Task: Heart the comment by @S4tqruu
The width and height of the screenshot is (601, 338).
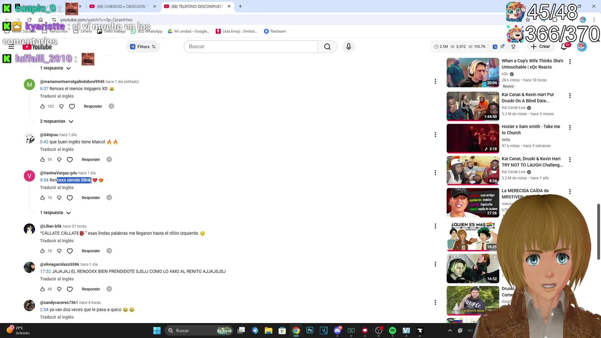Action: [70, 160]
